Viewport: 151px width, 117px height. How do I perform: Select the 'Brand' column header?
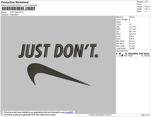point(146,53)
